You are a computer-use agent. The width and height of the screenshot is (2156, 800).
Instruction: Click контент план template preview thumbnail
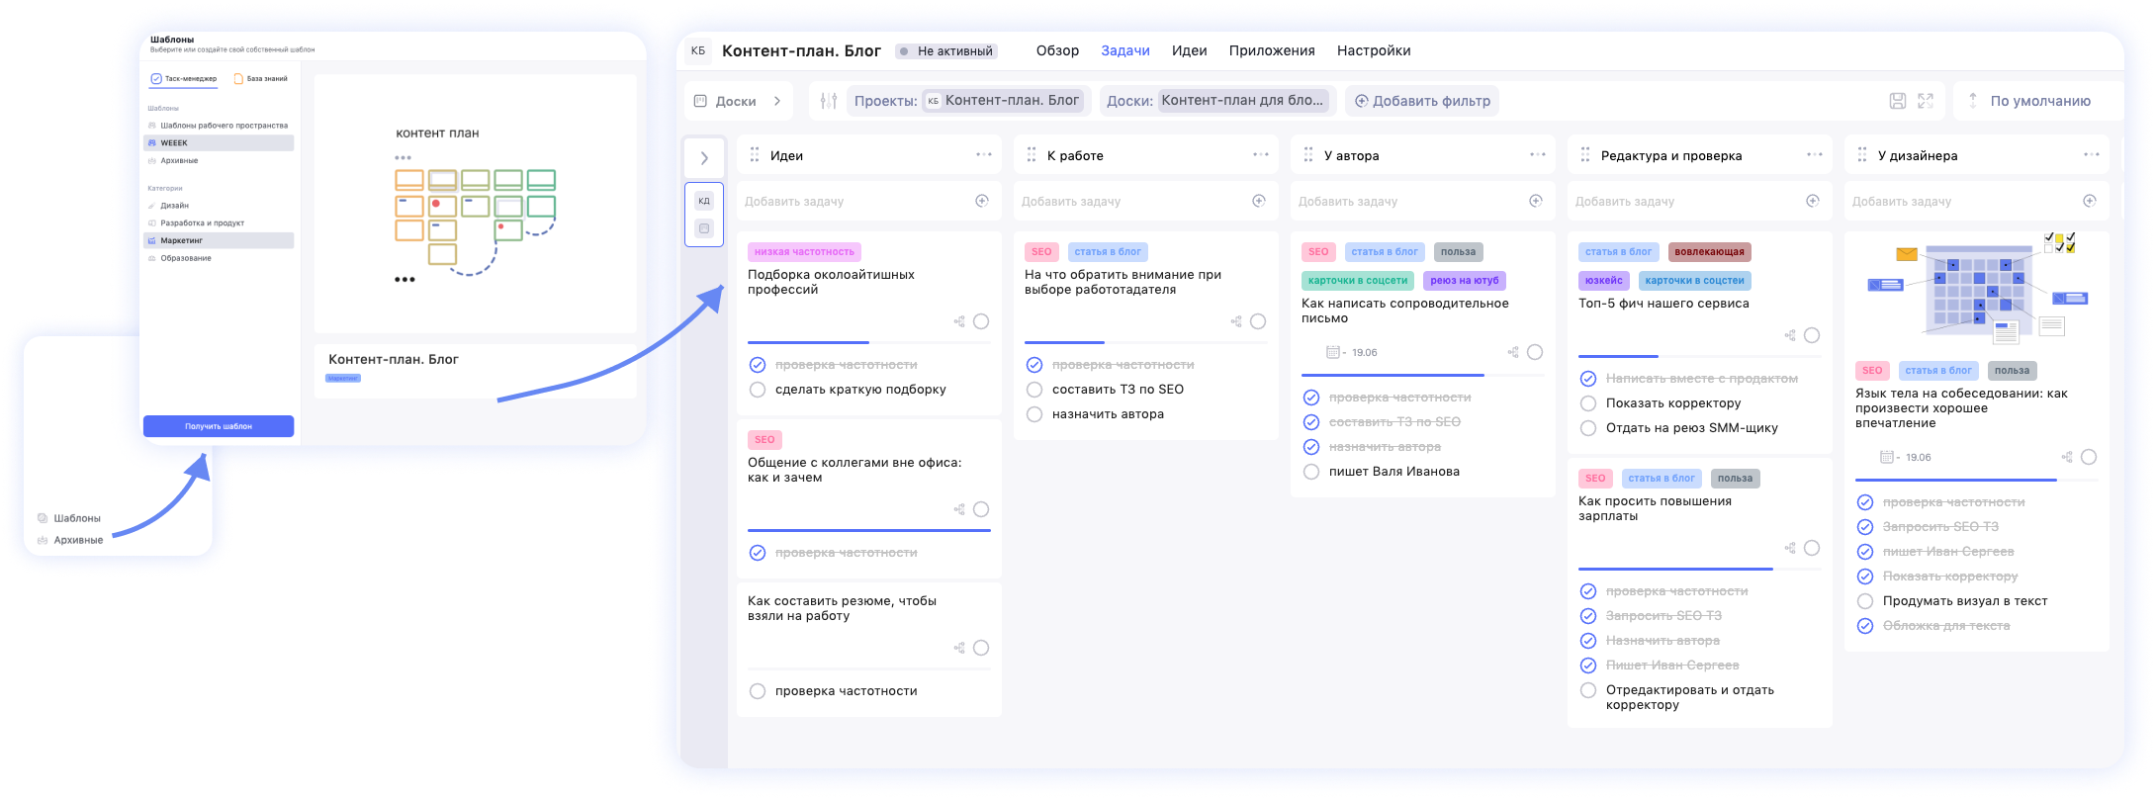(x=476, y=204)
